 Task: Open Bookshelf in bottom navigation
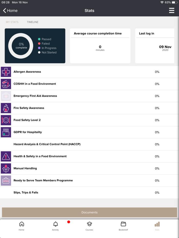point(123,226)
